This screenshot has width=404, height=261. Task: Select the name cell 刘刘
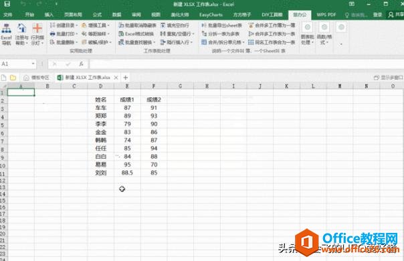pyautogui.click(x=101, y=173)
